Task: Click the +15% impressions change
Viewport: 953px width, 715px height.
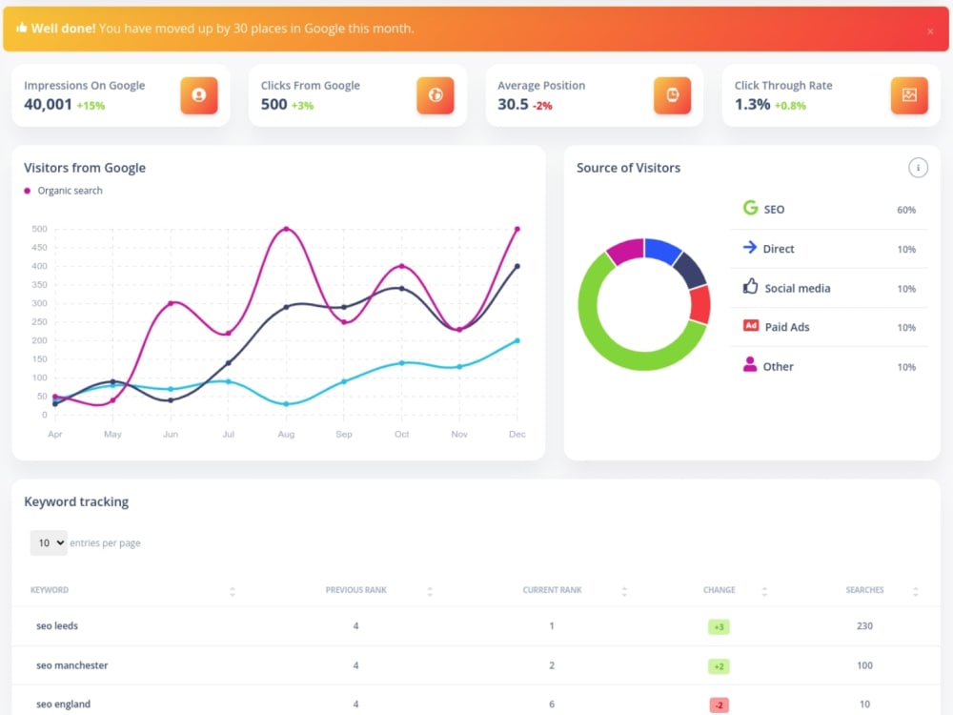Action: coord(91,106)
